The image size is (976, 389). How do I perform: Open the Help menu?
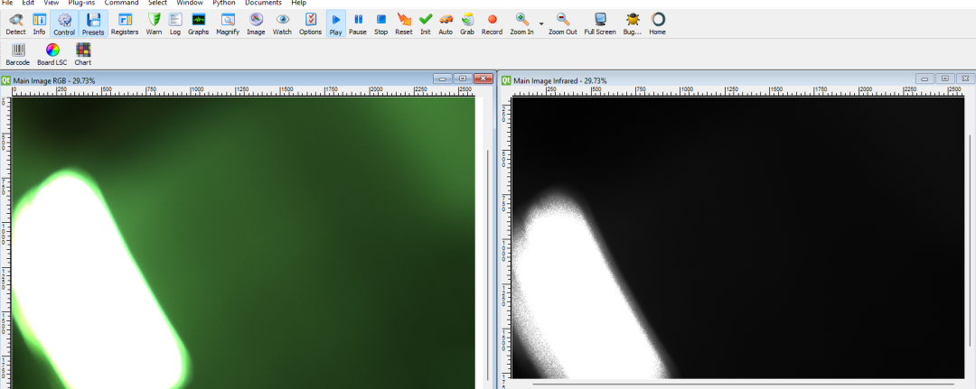tap(299, 3)
